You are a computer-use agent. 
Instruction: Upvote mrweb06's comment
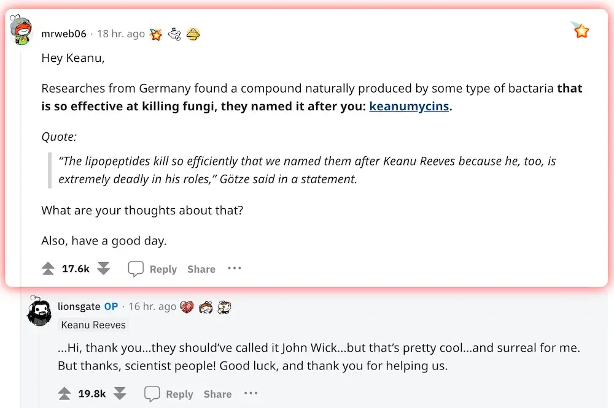48,269
